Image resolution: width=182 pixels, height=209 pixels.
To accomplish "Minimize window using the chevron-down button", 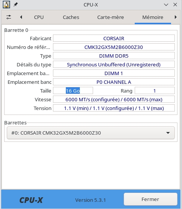I will pyautogui.click(x=166, y=5).
